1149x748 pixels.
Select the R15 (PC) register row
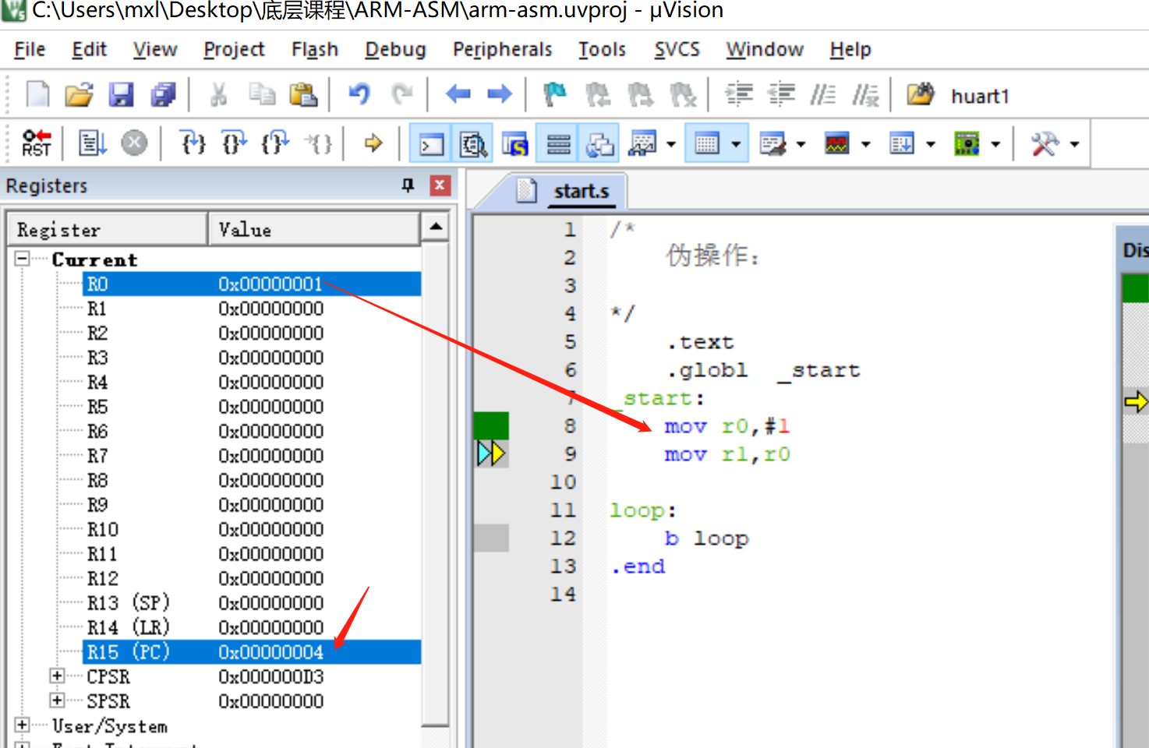point(252,651)
